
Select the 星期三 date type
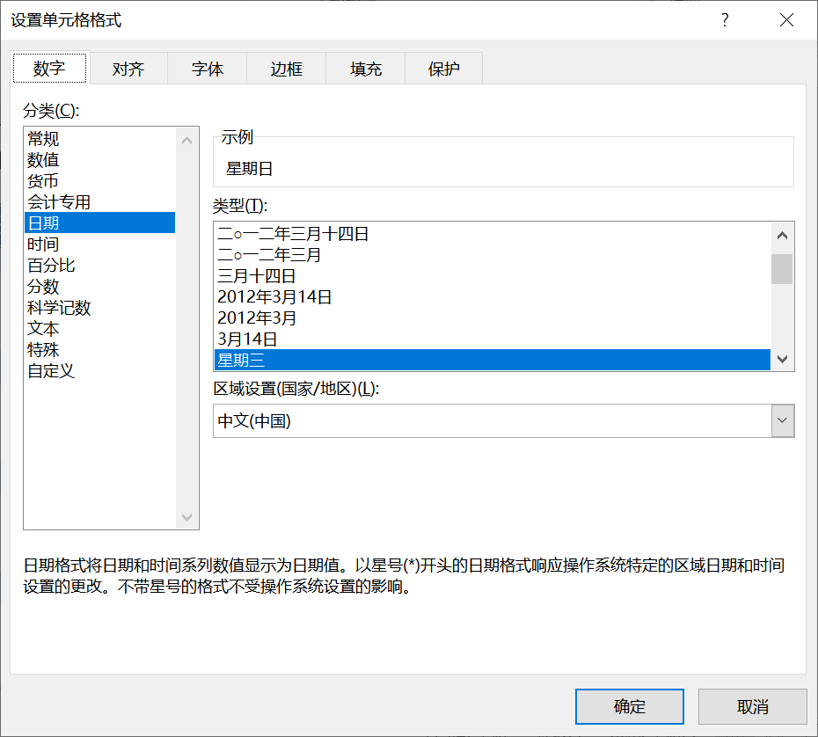pyautogui.click(x=493, y=360)
